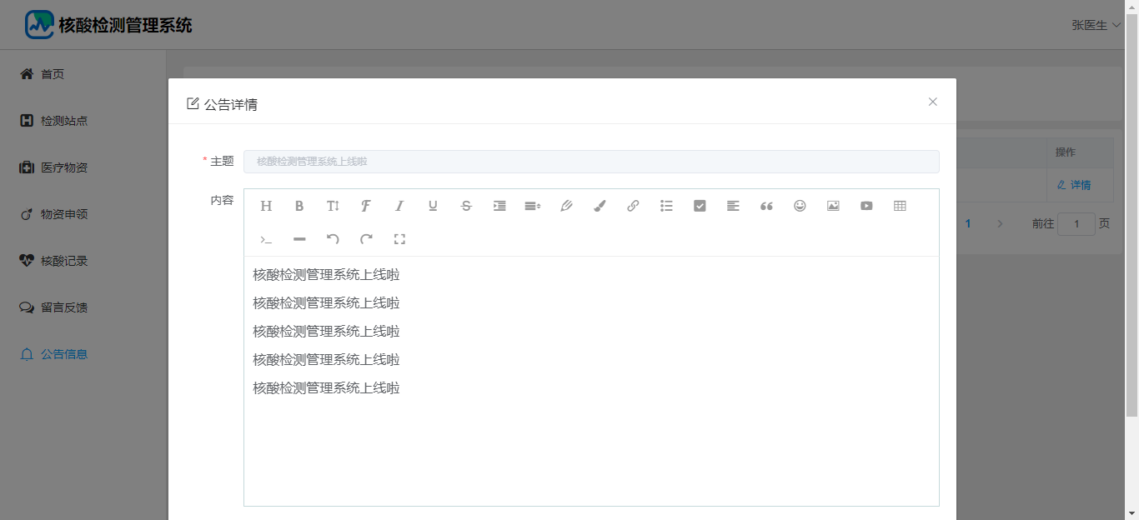This screenshot has height=520, width=1139.
Task: Undo the last edit
Action: (x=333, y=239)
